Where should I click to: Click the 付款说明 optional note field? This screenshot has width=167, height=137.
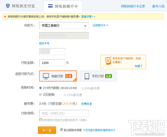[x=64, y=113]
